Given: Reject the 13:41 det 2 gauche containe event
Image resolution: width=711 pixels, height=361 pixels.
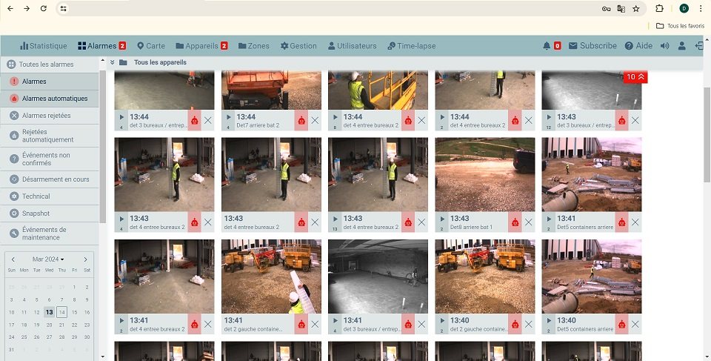Looking at the screenshot, I should pos(315,324).
